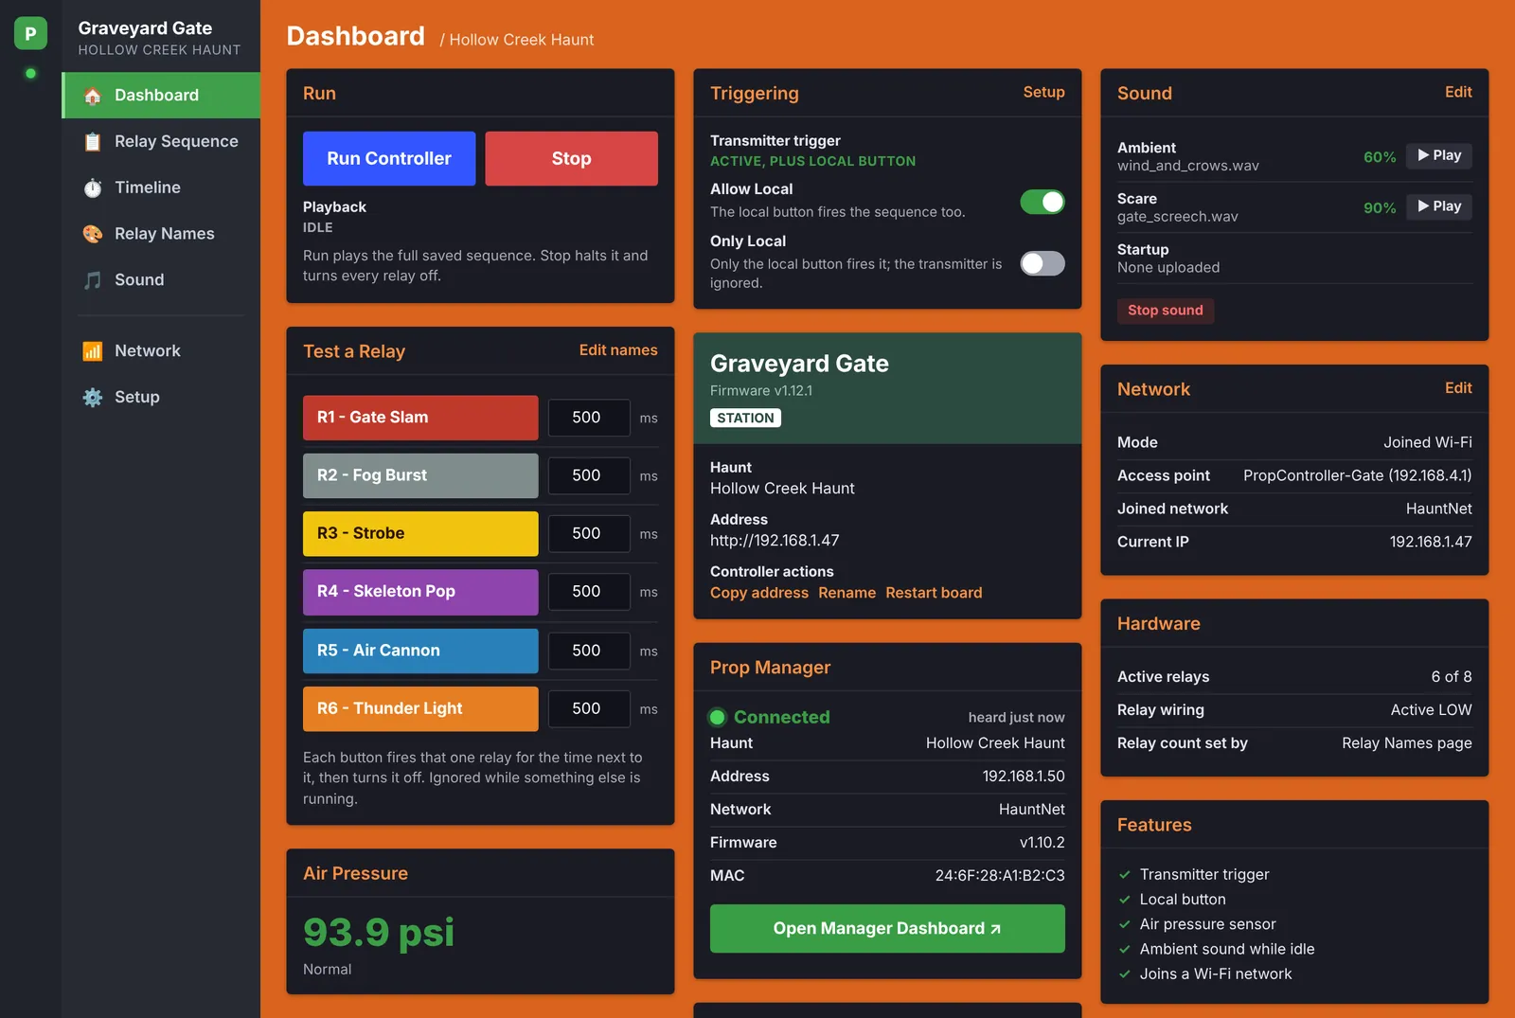Click the R5 Air Cannon duration field

pyautogui.click(x=589, y=651)
